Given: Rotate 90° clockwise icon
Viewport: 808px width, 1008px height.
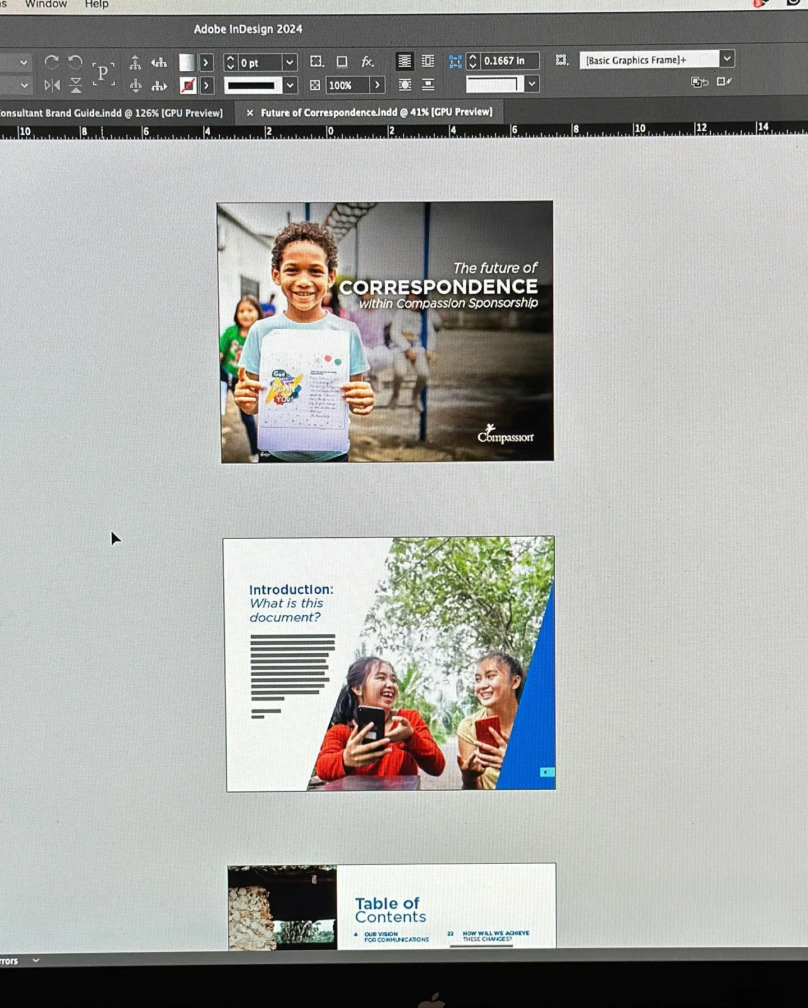Looking at the screenshot, I should tap(52, 62).
